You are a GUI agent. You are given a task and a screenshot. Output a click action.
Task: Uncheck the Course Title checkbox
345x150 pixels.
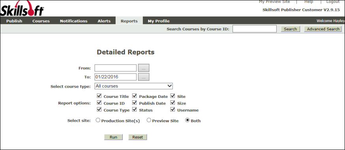point(99,96)
